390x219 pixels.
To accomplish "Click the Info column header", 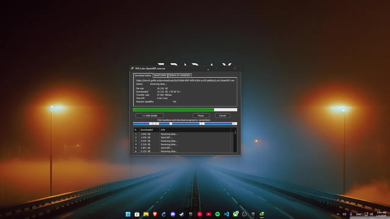I will click(195, 130).
